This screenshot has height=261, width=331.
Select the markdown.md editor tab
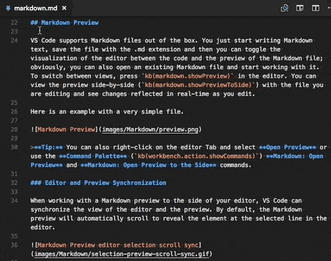tap(37, 8)
